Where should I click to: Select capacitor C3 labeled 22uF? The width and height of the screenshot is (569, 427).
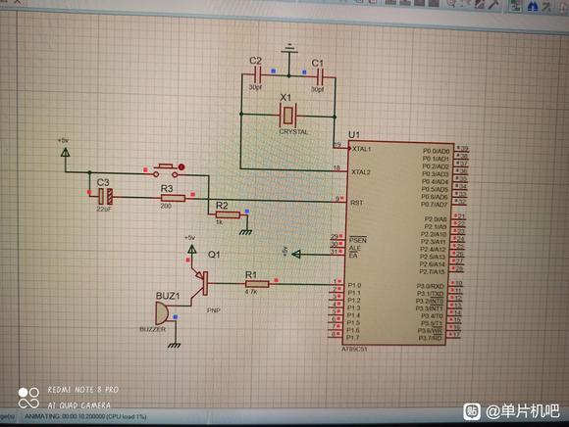click(x=105, y=196)
